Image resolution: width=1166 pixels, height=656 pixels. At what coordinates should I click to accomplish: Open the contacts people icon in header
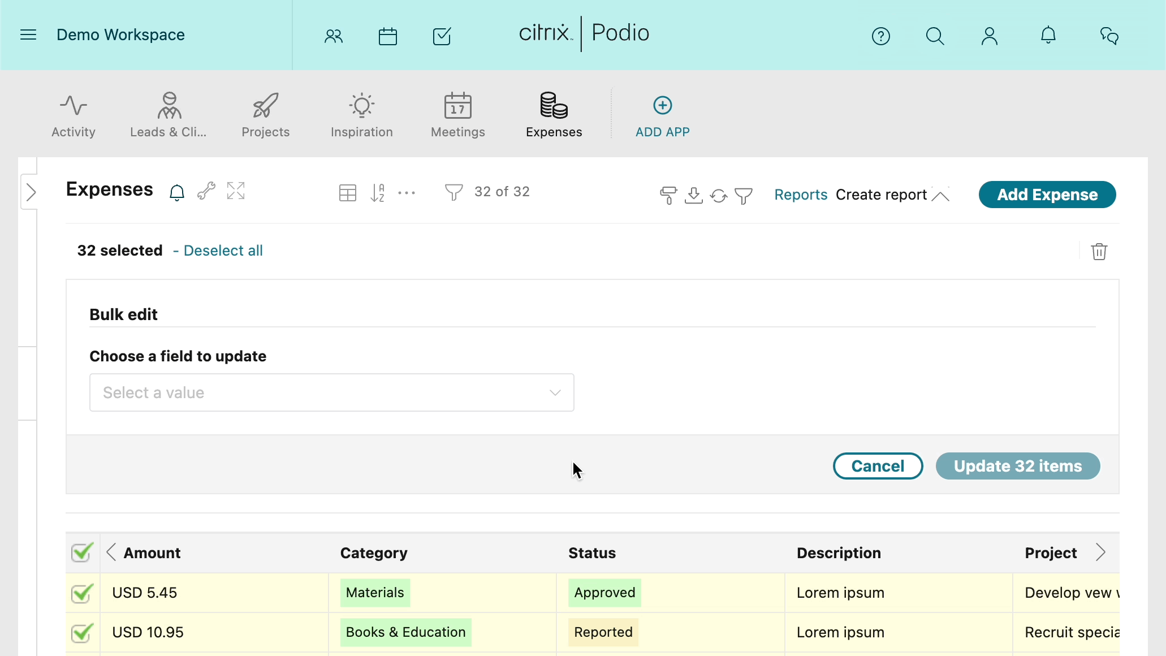334,36
